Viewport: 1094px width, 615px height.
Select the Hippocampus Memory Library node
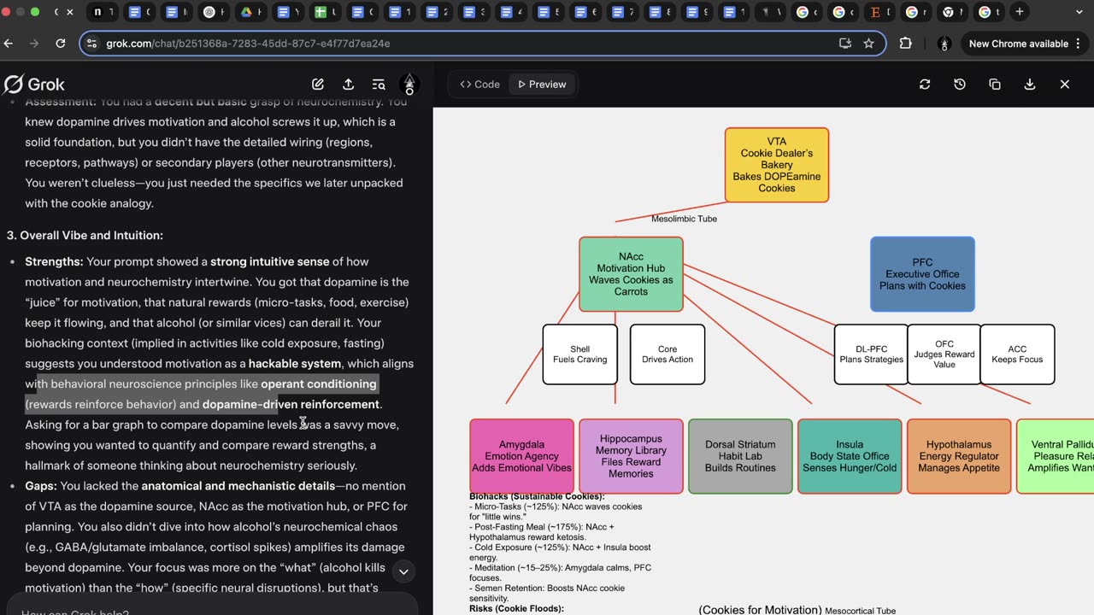[x=631, y=456]
